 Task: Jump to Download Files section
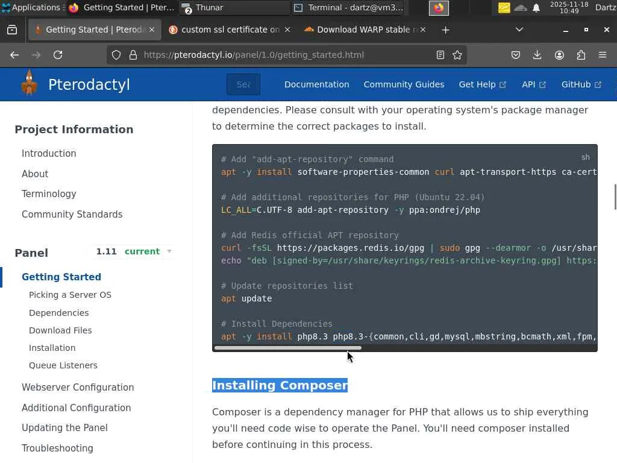(60, 330)
